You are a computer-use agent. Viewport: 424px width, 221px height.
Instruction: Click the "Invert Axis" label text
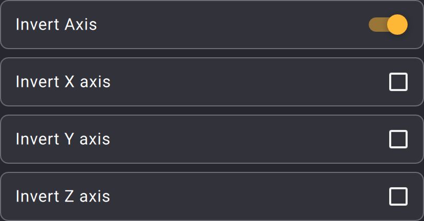[x=56, y=25]
